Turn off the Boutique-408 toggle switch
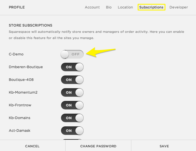The height and width of the screenshot is (151, 196). (x=72, y=80)
